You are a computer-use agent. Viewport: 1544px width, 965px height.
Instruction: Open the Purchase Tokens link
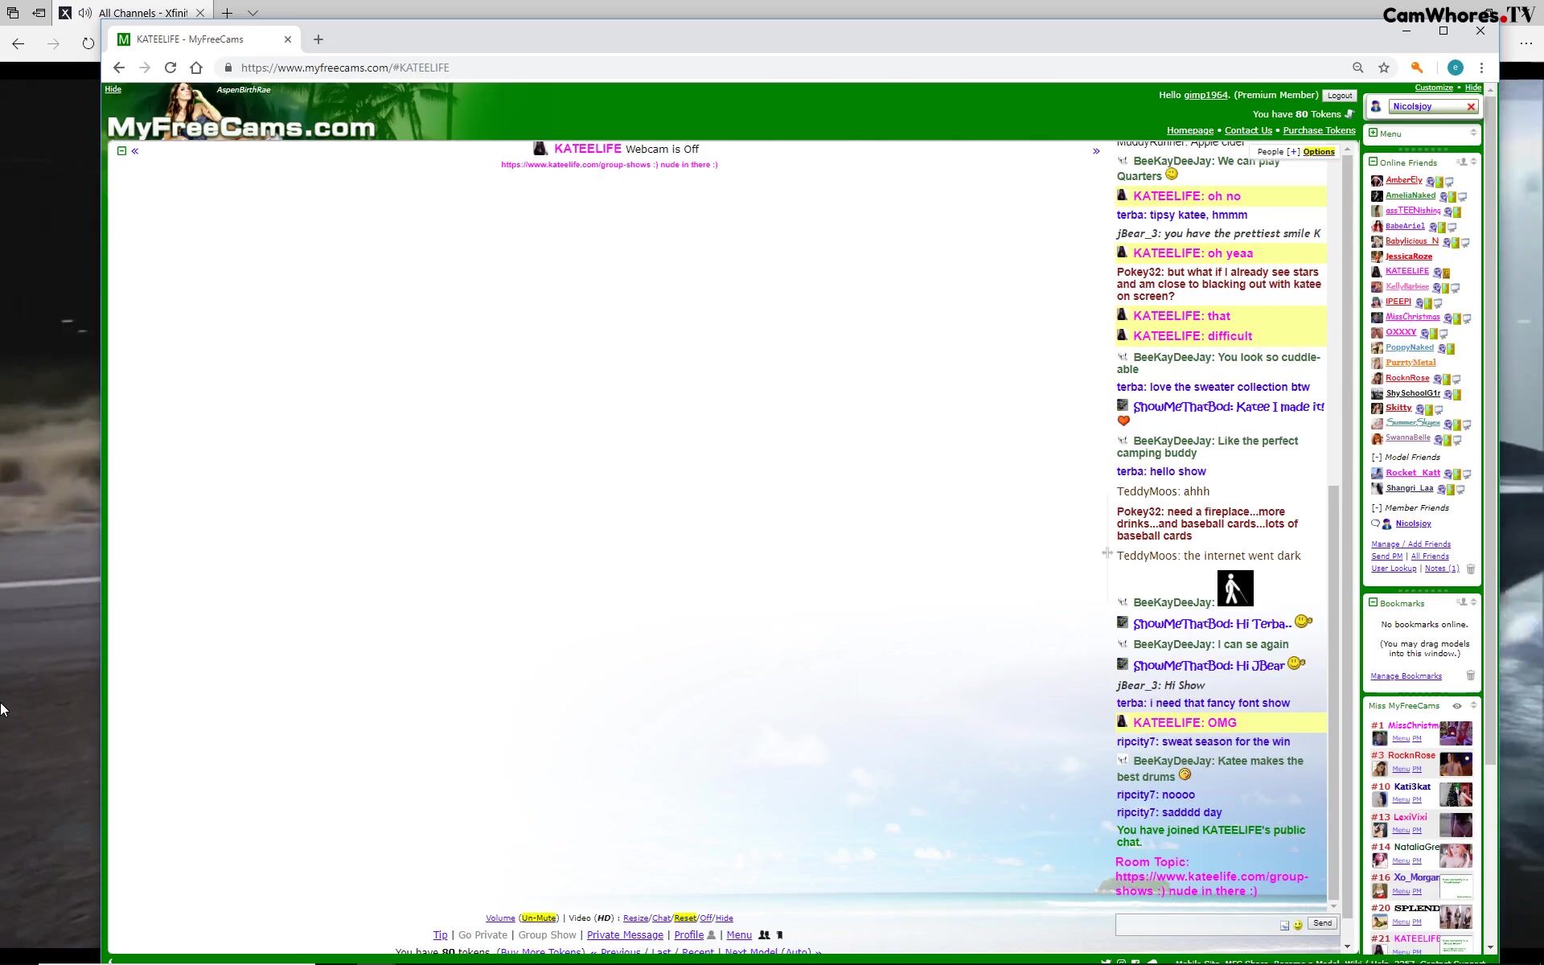[x=1319, y=130]
